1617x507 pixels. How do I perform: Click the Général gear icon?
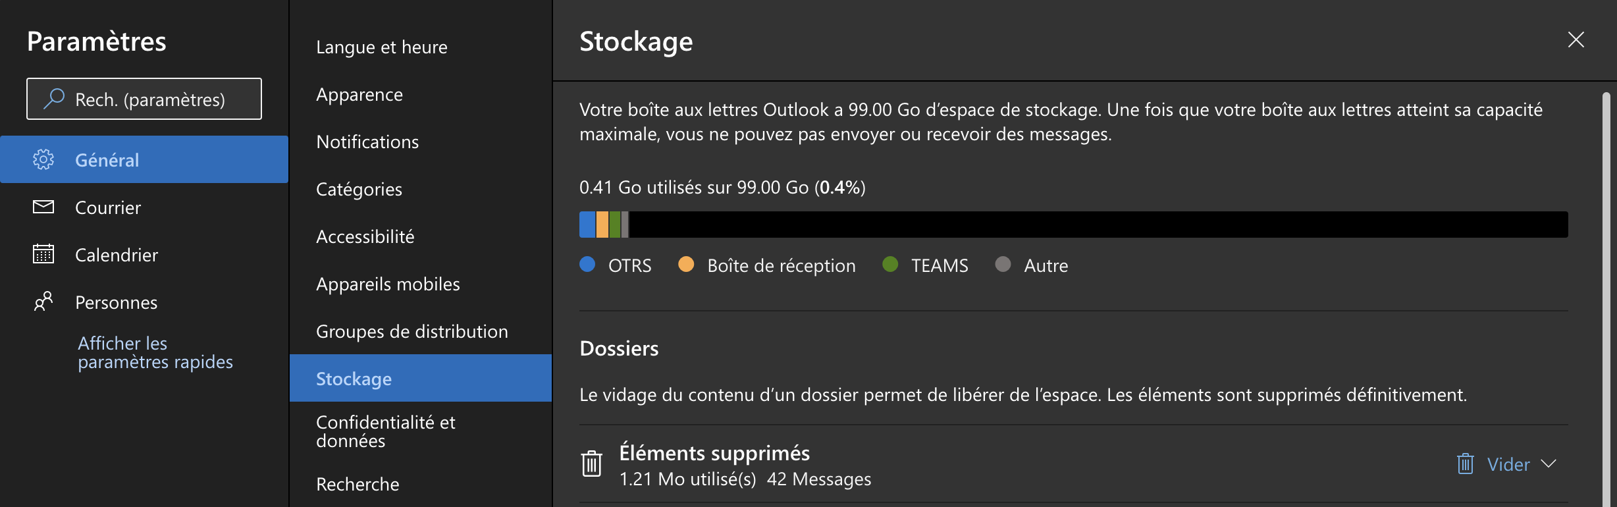[x=43, y=159]
